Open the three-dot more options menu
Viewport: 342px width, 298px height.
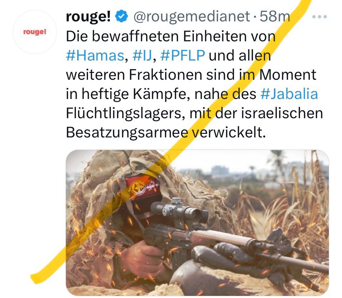320,17
